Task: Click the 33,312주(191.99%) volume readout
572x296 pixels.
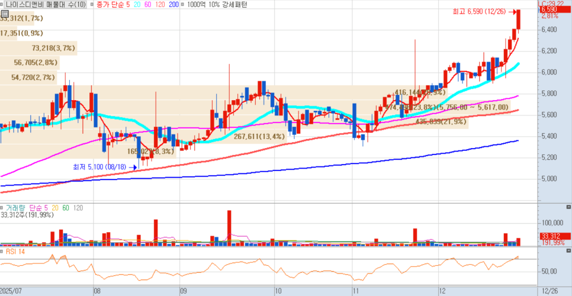Action: [x=27, y=215]
